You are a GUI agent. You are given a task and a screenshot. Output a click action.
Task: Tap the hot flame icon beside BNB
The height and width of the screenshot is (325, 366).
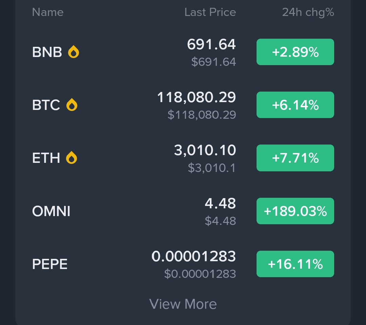[74, 52]
